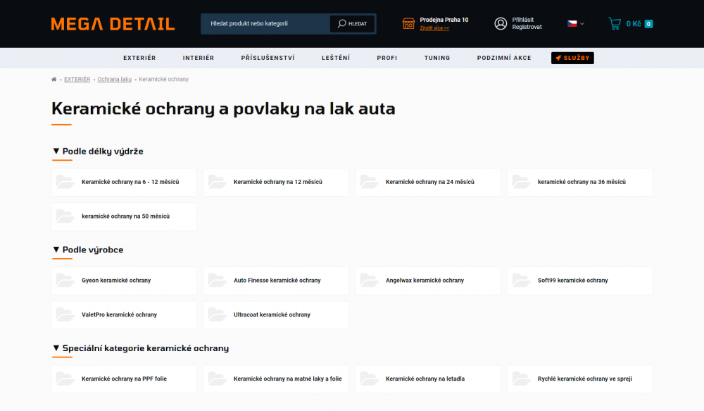Screen dimensions: 704x411
Task: Open the EXTERIÉR menu
Action: pyautogui.click(x=139, y=58)
